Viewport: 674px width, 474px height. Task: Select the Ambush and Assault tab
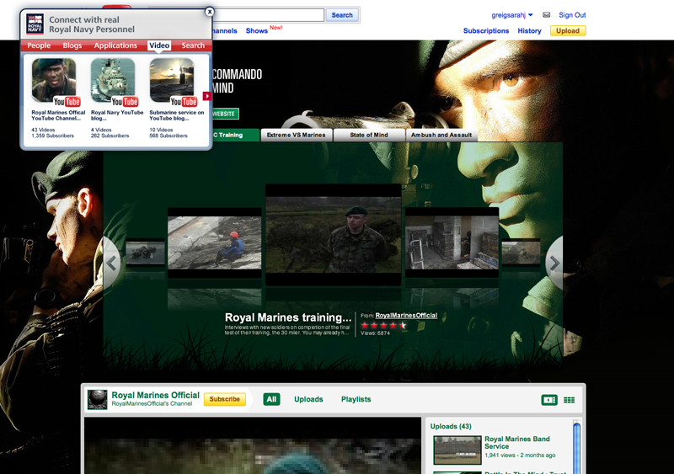pyautogui.click(x=441, y=135)
